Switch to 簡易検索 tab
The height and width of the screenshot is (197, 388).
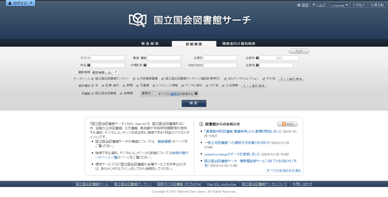[150, 44]
